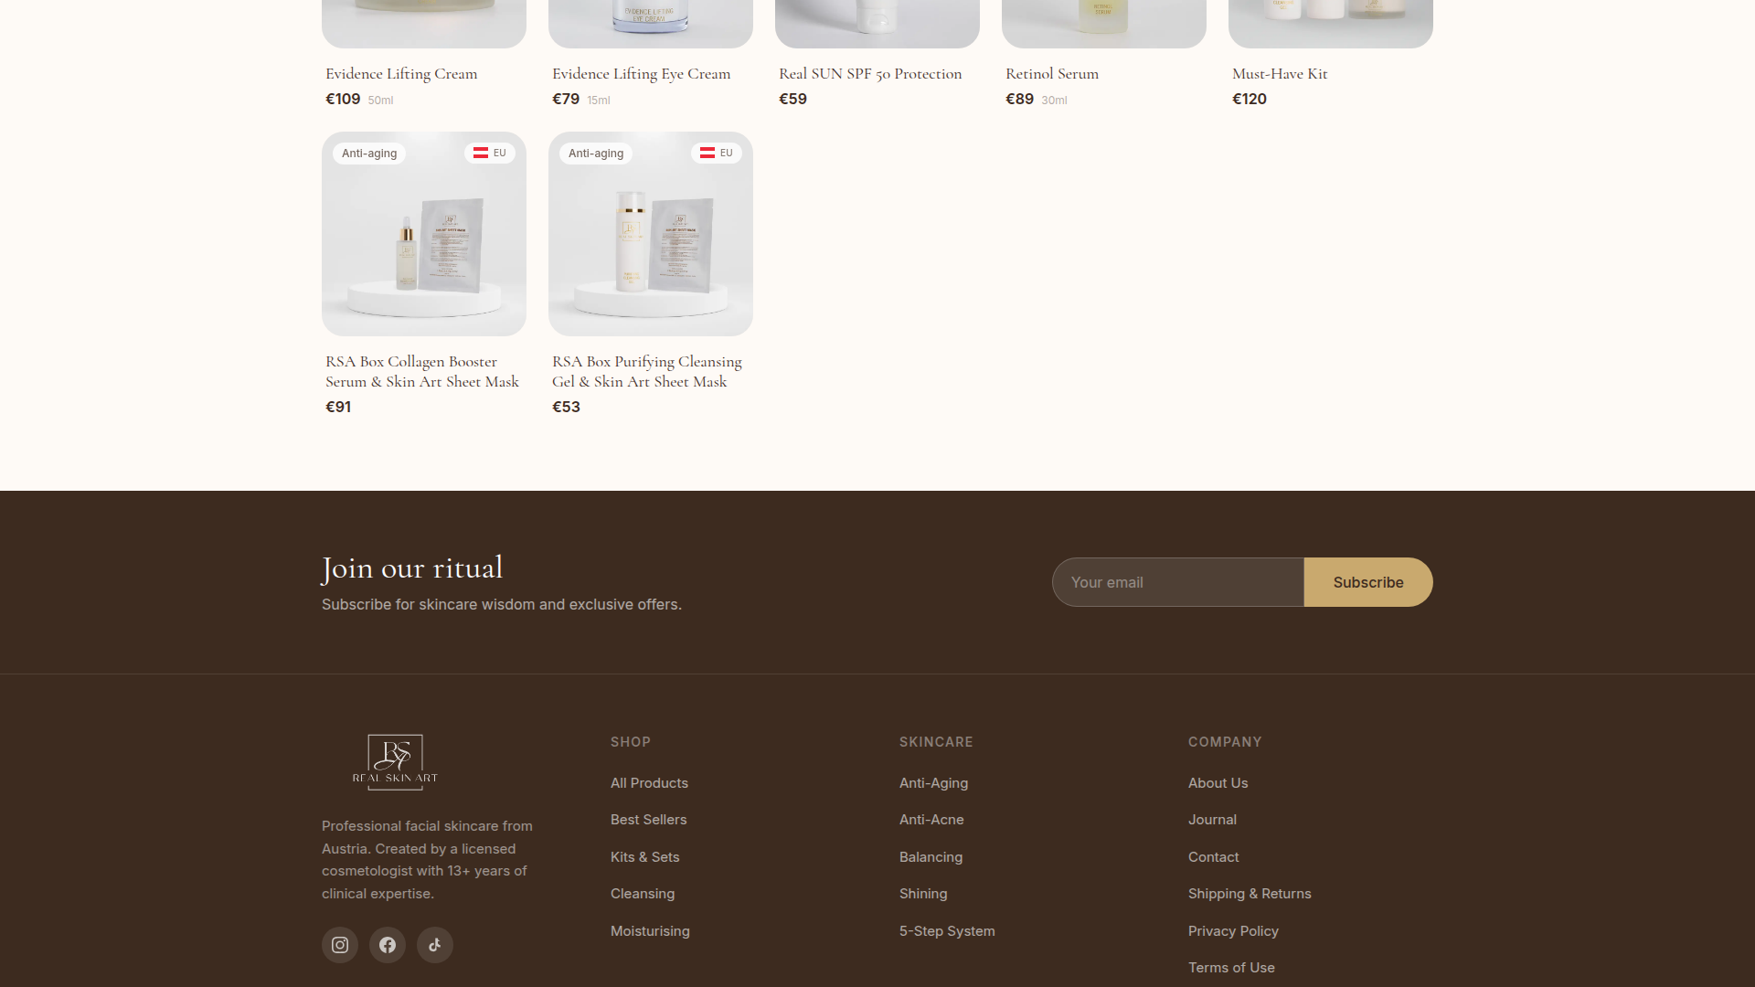Open Shipping & Returns link
The height and width of the screenshot is (987, 1755).
[1250, 894]
